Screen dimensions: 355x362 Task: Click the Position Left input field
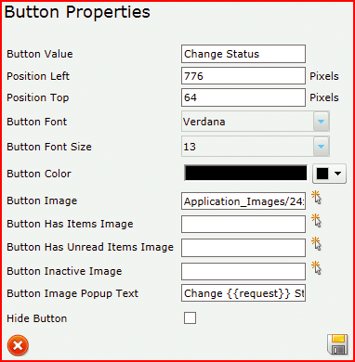(x=243, y=76)
